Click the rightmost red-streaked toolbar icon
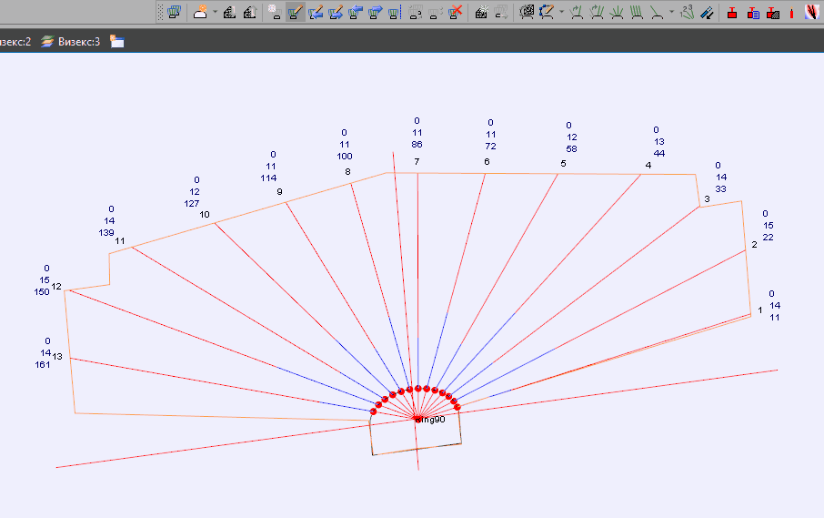The height and width of the screenshot is (518, 824). 812,13
